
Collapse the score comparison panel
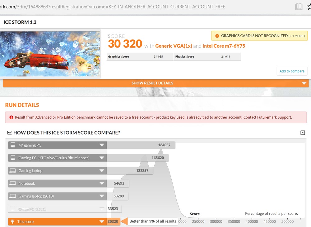(x=303, y=133)
